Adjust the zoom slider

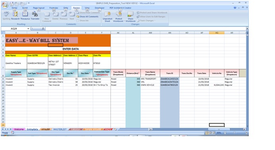[x=234, y=133]
